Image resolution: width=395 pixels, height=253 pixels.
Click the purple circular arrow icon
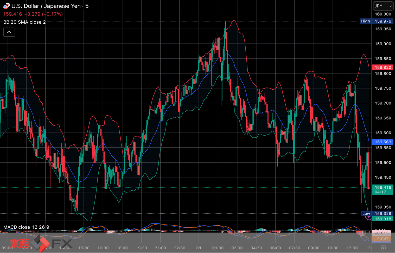(x=368, y=218)
